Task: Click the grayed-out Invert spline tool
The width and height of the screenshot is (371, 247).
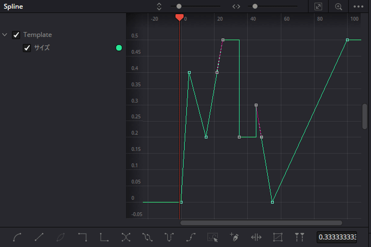Action: (61, 237)
